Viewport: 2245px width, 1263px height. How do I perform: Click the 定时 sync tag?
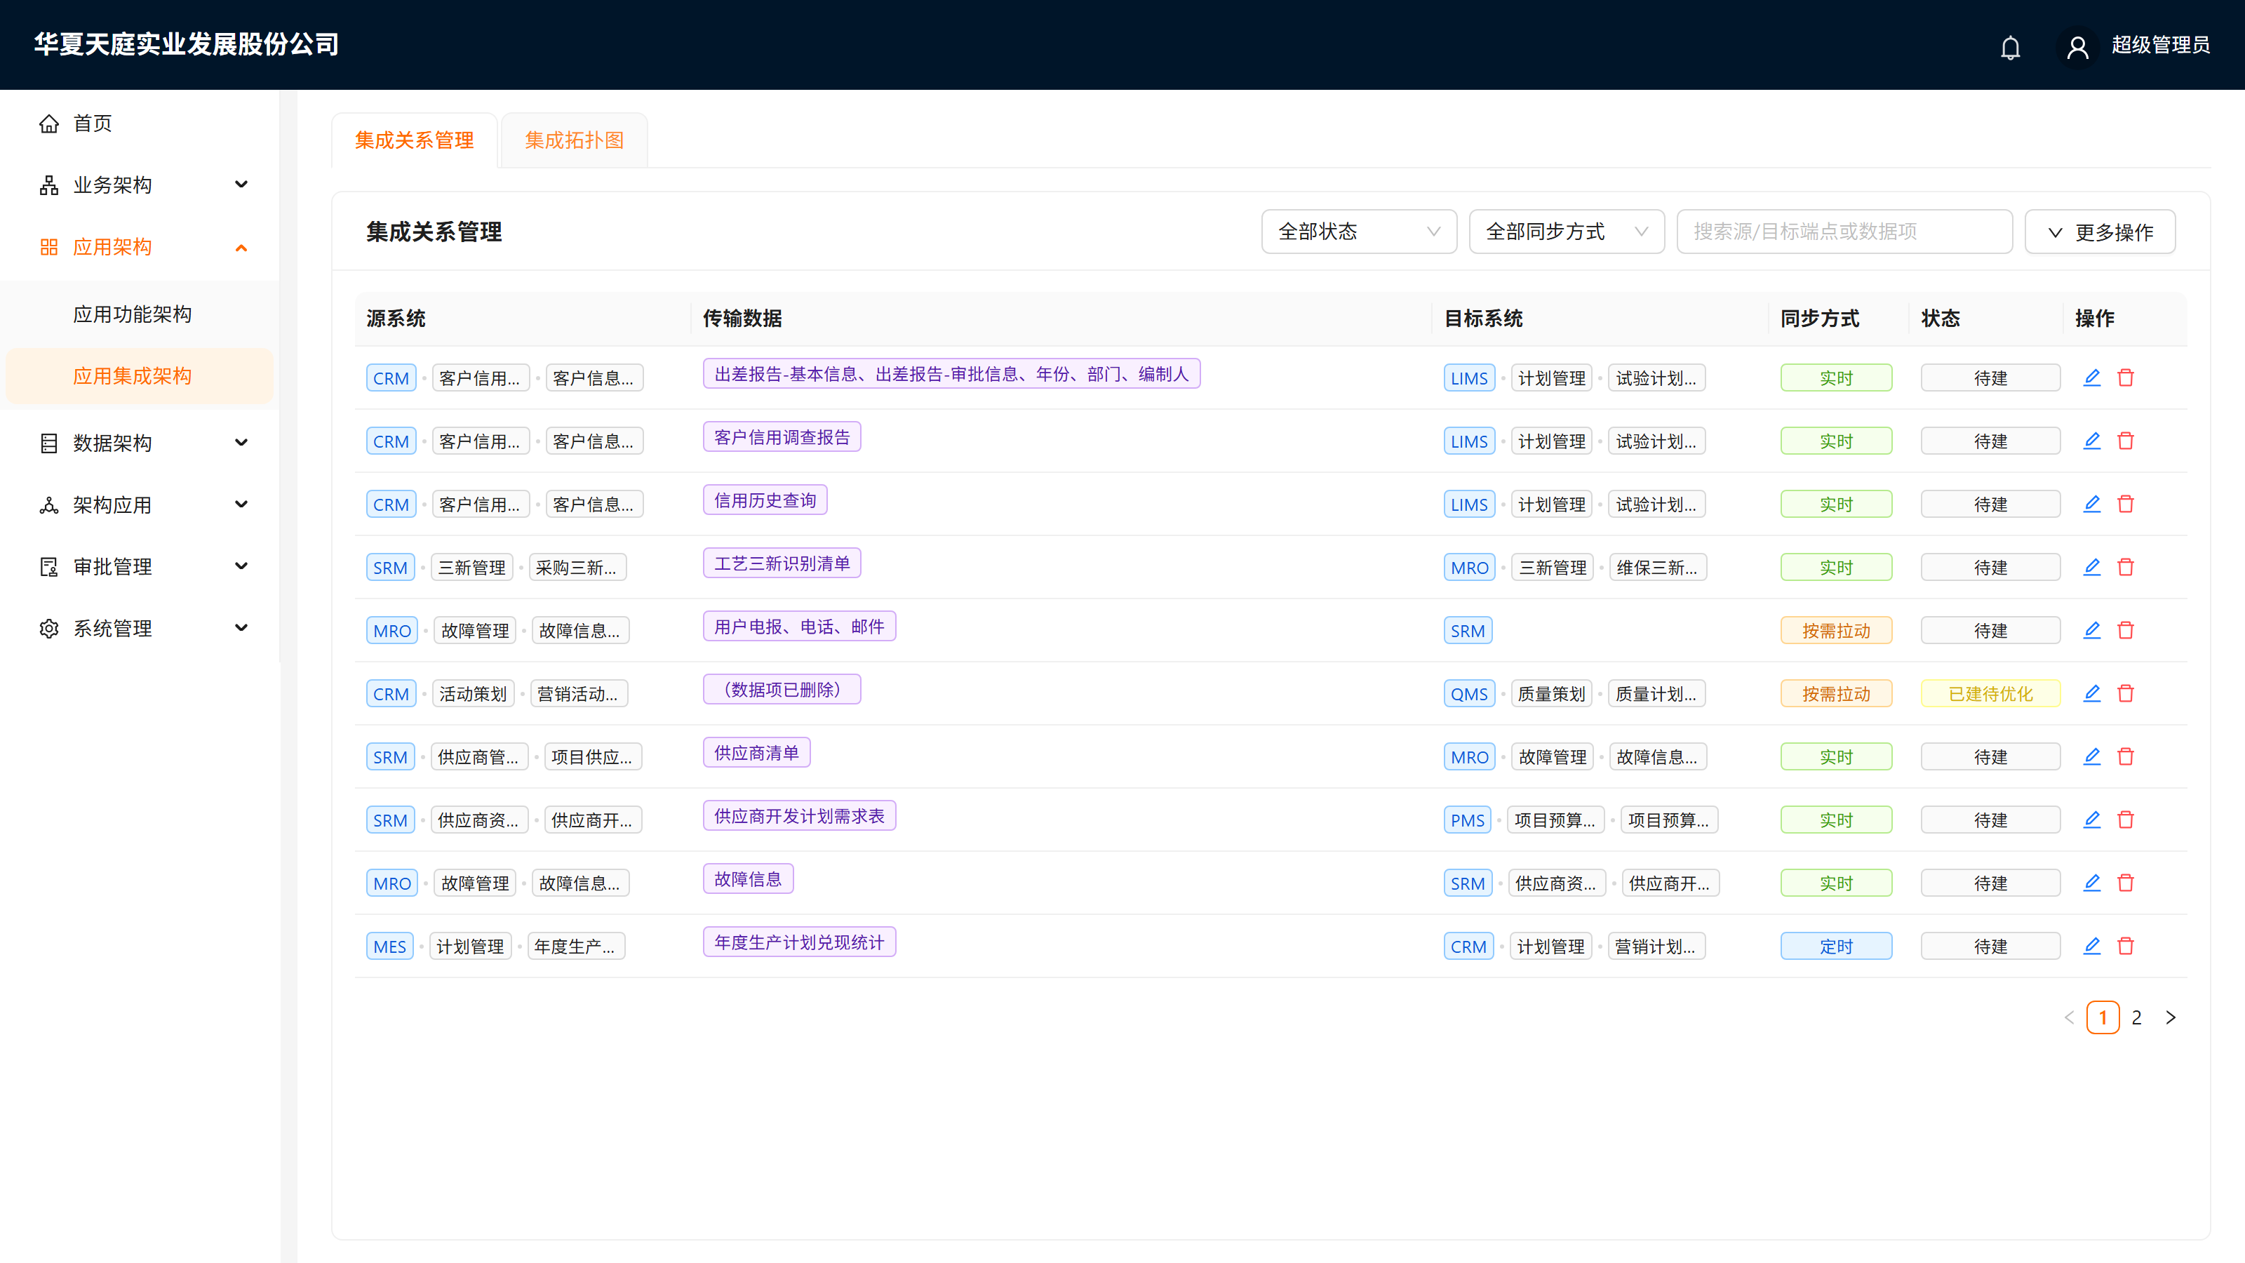click(1835, 947)
